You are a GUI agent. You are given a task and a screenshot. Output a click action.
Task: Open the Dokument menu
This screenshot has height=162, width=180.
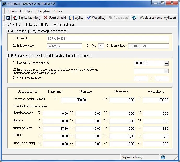[14, 11]
